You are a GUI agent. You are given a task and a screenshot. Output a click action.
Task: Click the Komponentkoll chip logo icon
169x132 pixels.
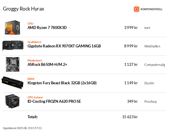(136, 9)
